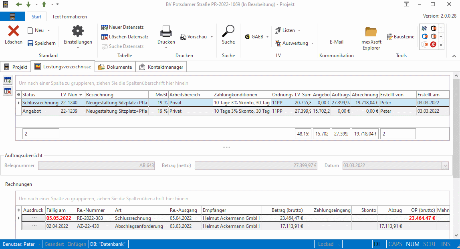This screenshot has height=249, width=460.
Task: Click Belegnummer field showing AB 643
Action: (96, 165)
